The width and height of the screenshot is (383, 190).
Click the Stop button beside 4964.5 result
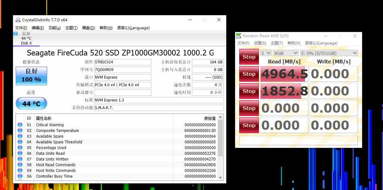(249, 74)
